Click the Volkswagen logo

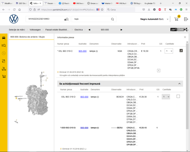tap(14, 19)
